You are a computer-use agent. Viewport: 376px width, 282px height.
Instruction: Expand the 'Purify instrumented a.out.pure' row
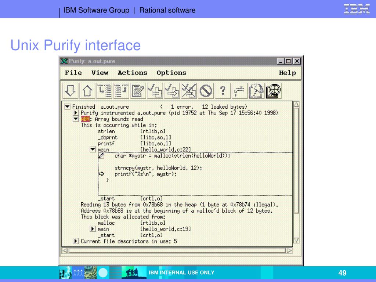(x=76, y=113)
